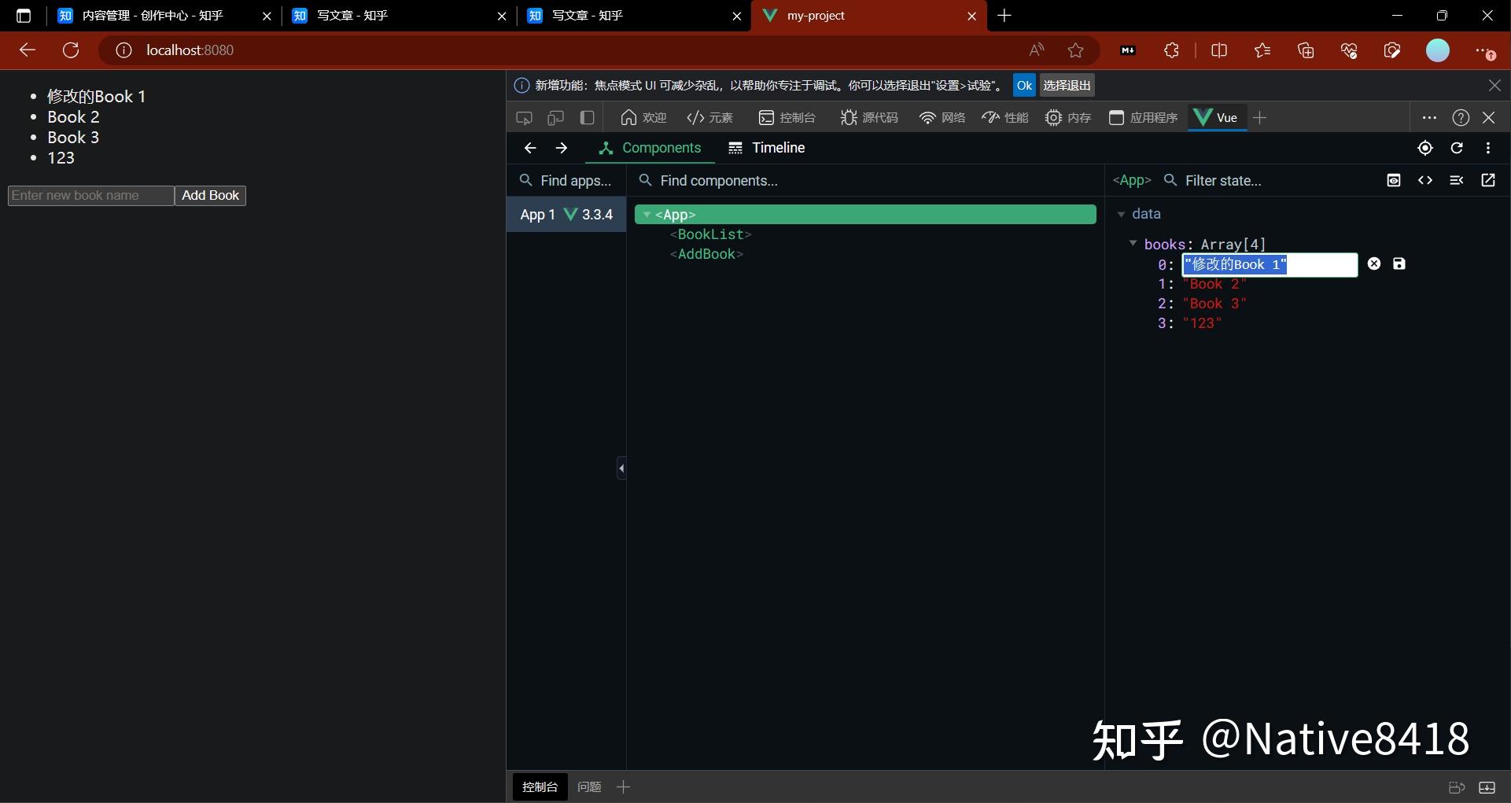Collapse the App component tree arrow

coord(647,215)
